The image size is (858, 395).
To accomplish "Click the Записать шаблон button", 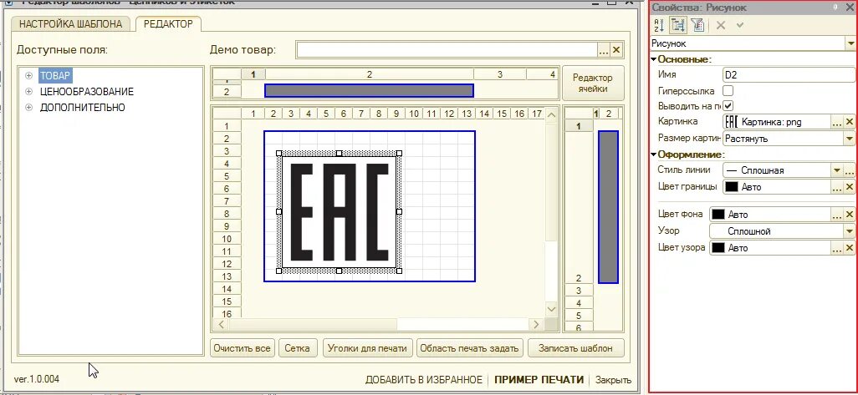I will (575, 348).
